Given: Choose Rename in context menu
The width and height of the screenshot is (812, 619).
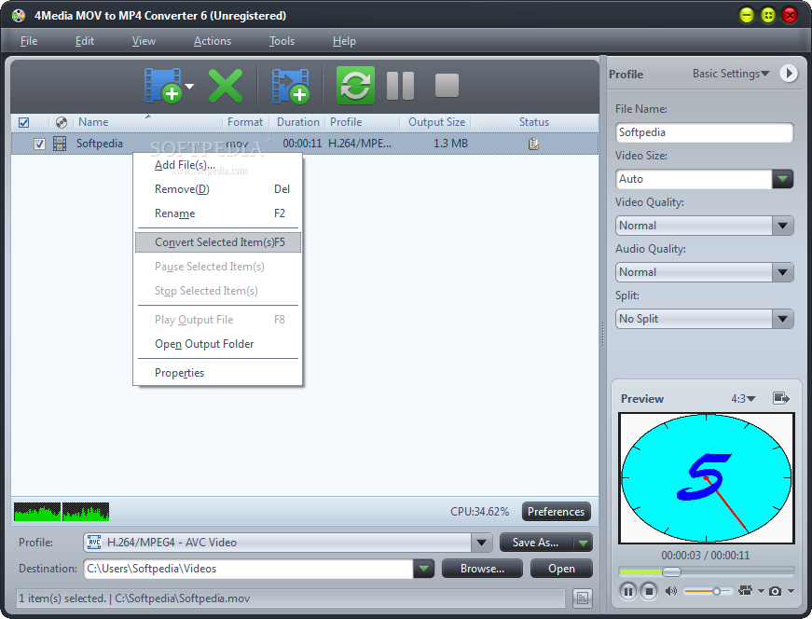Looking at the screenshot, I should tap(217, 213).
